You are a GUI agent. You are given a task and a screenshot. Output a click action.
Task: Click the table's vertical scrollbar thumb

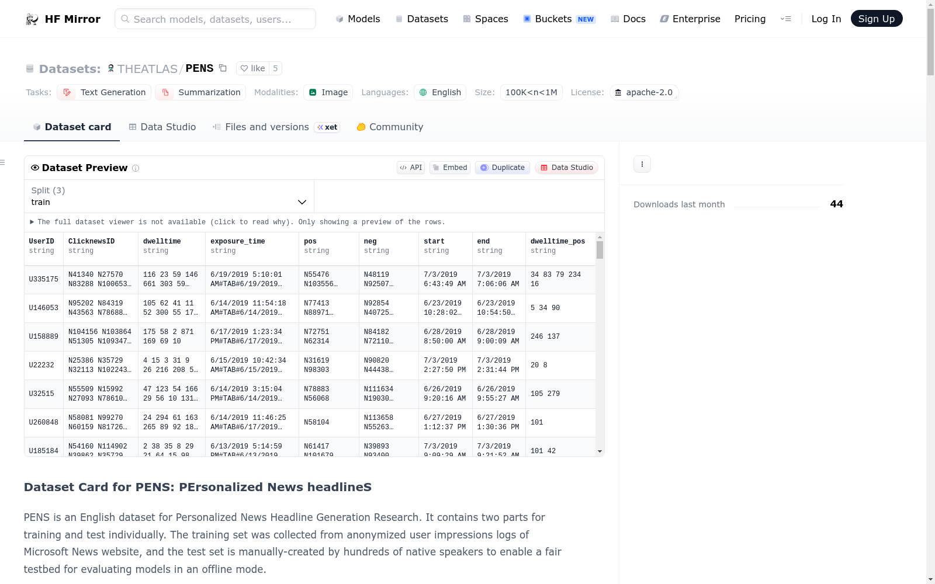pos(600,250)
